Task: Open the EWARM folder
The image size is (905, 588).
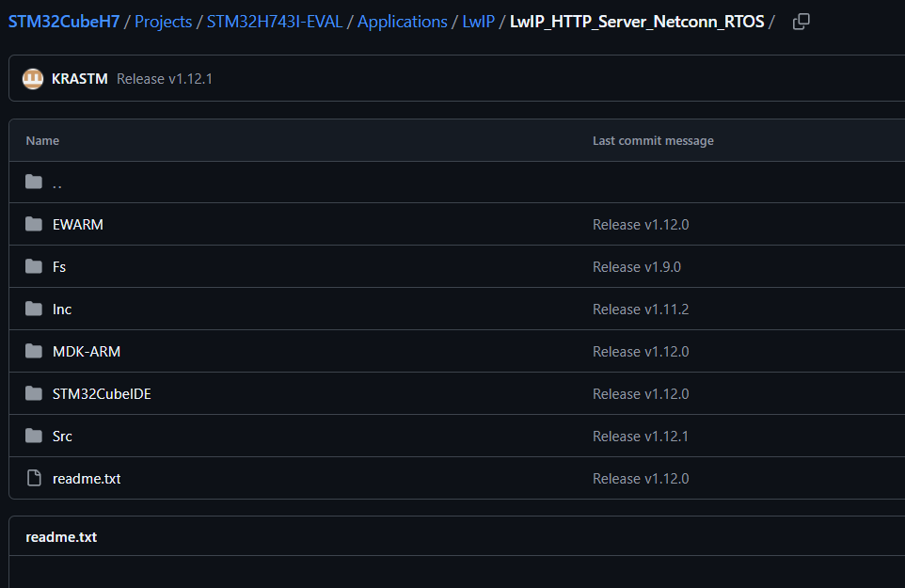Action: point(78,225)
